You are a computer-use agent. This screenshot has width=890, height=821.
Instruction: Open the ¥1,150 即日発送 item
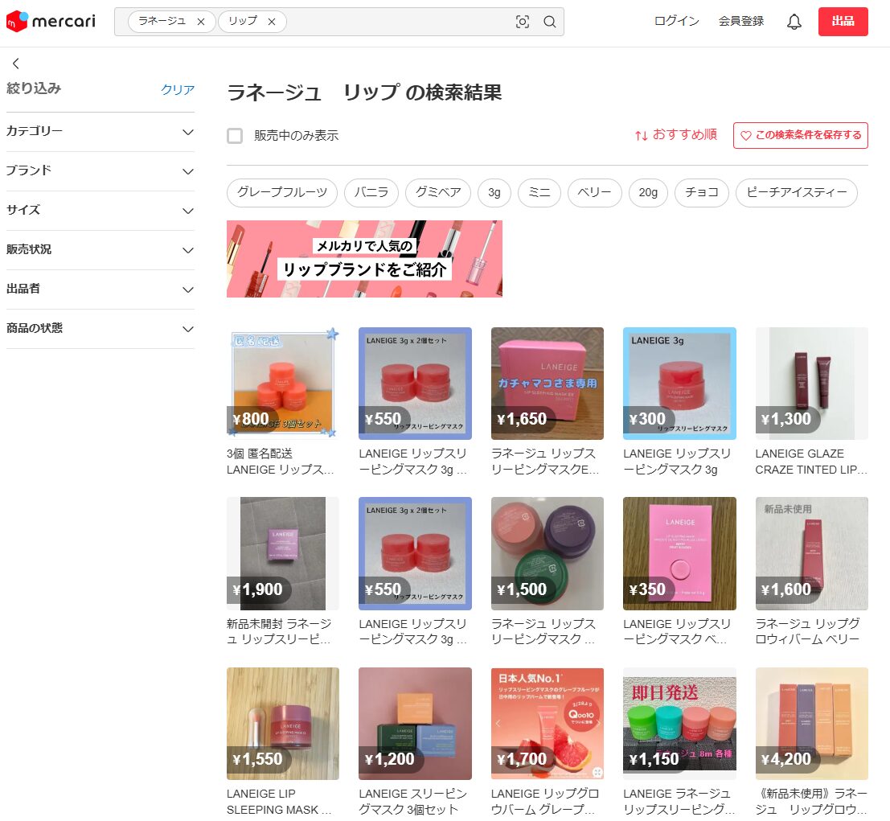(x=679, y=724)
